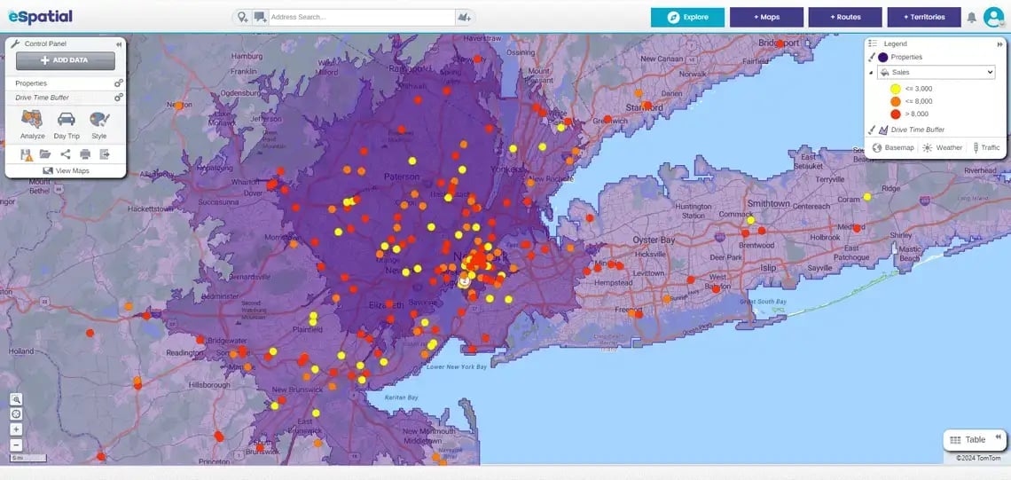Click the export icon in Control Panel
Screen dimensions: 1011x480
[105, 154]
